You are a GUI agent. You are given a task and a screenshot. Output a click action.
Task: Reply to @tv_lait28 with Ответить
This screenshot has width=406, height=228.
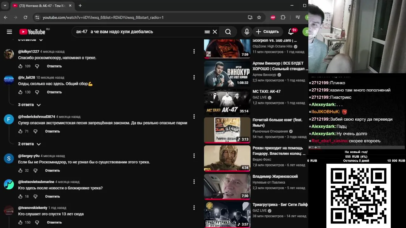(x=54, y=92)
